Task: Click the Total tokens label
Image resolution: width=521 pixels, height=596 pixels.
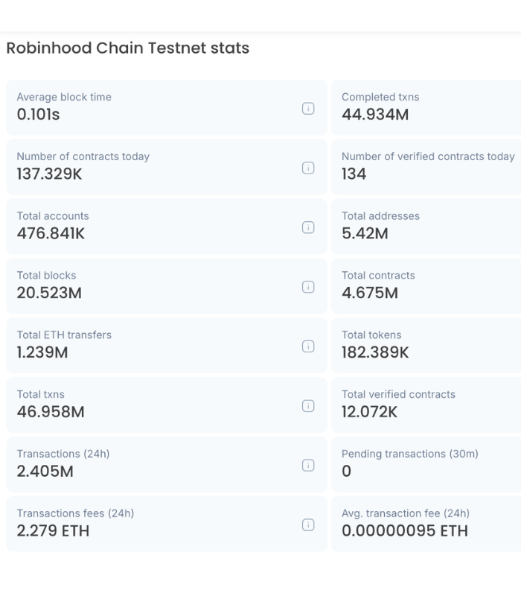Action: [371, 335]
